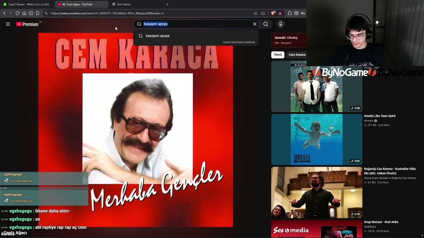Image resolution: width=424 pixels, height=238 pixels.
Task: Click the speedometer icon in the address bar
Action: pyautogui.click(x=255, y=13)
